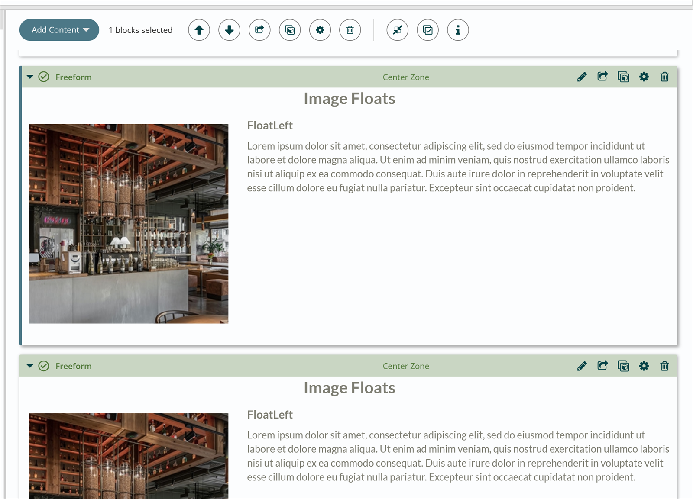Click the bar interior image in second block

129,456
